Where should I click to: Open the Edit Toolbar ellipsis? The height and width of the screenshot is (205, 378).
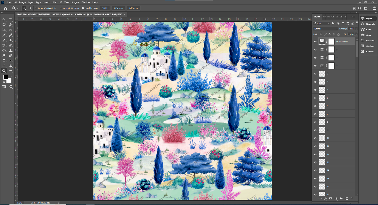tap(10, 71)
